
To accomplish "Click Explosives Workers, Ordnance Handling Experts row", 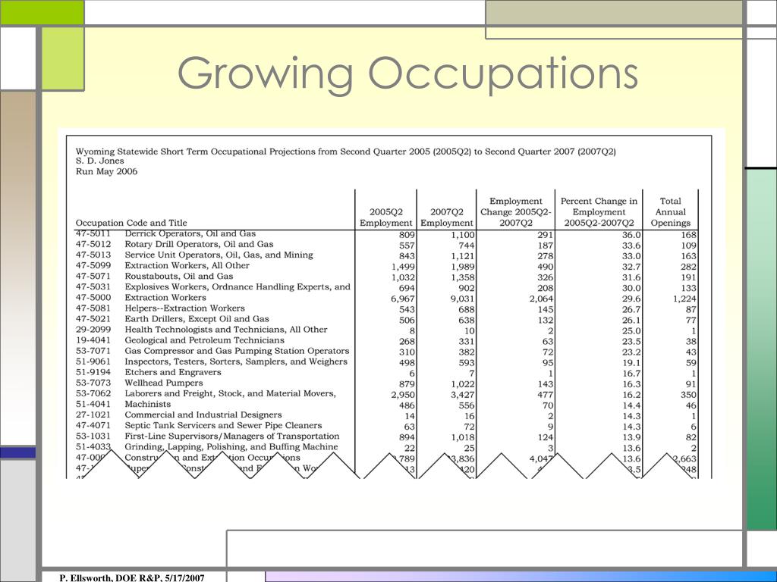I will pyautogui.click(x=386, y=287).
